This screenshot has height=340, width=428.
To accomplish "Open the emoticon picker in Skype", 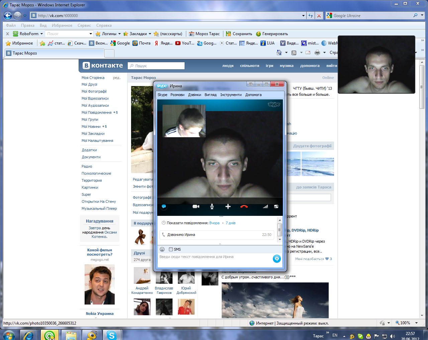I will (x=162, y=249).
